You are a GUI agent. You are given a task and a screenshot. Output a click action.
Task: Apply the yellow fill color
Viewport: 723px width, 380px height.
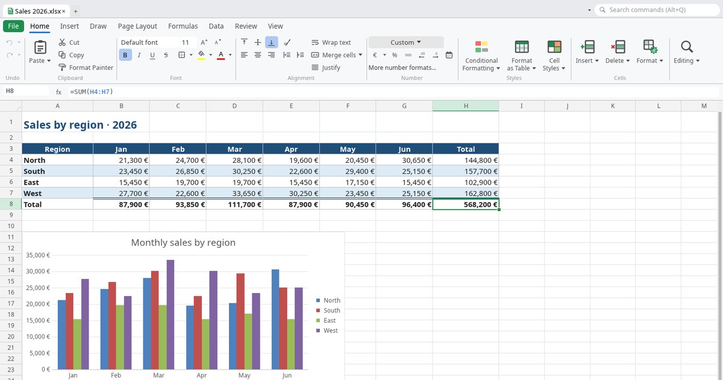(x=202, y=55)
